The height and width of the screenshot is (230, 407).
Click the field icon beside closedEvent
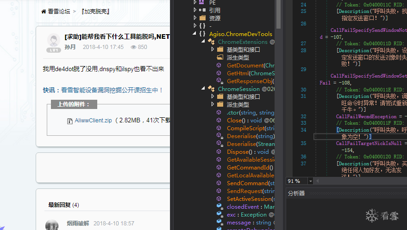[x=220, y=206]
